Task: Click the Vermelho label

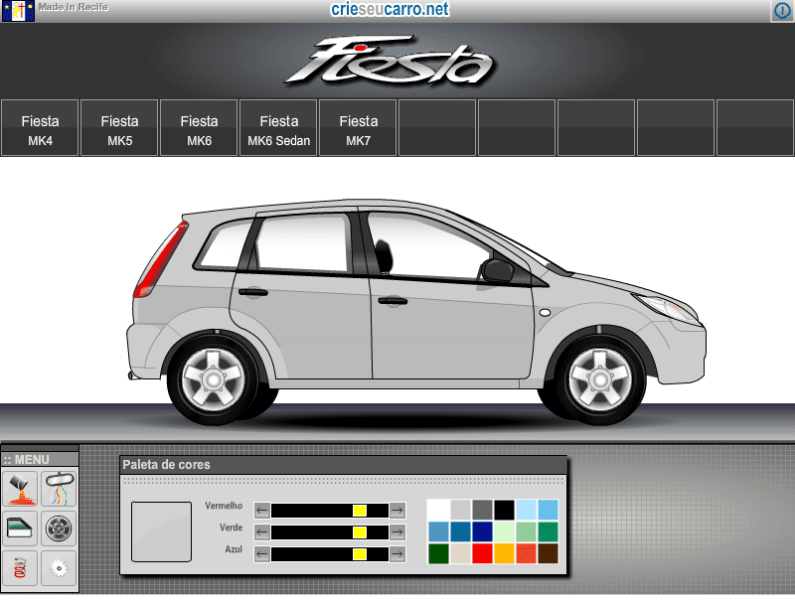Action: pyautogui.click(x=224, y=506)
